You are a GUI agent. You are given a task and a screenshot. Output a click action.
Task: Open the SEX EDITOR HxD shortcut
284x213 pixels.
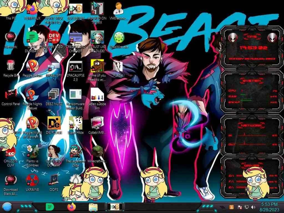pos(76,11)
